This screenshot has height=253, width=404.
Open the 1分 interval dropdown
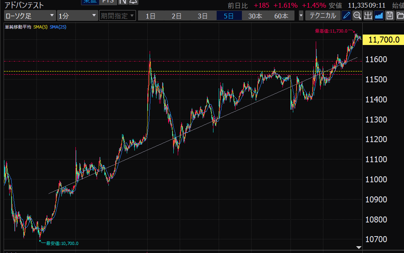[77, 16]
